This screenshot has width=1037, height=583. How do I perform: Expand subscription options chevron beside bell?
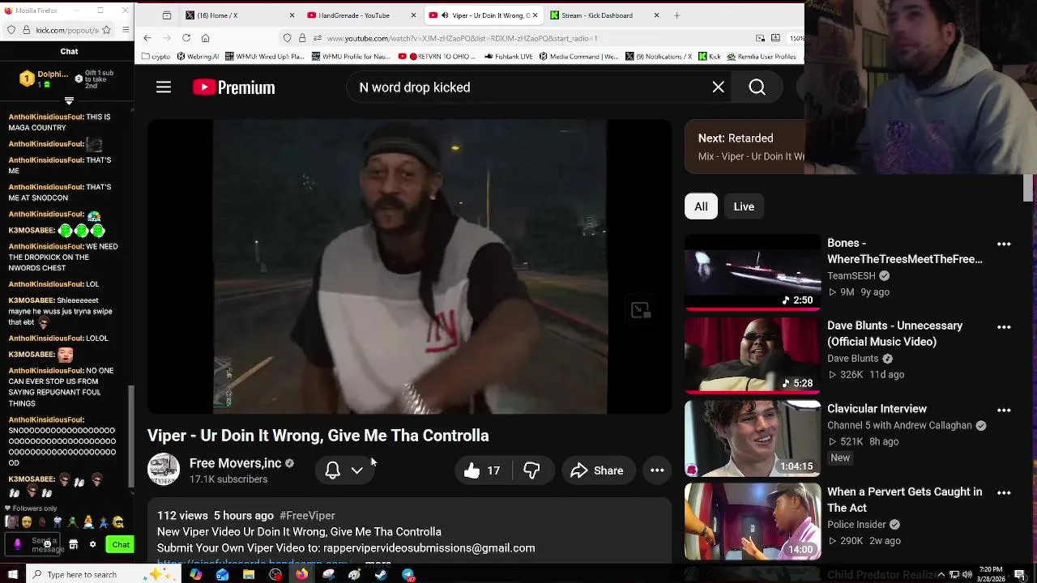(x=357, y=470)
